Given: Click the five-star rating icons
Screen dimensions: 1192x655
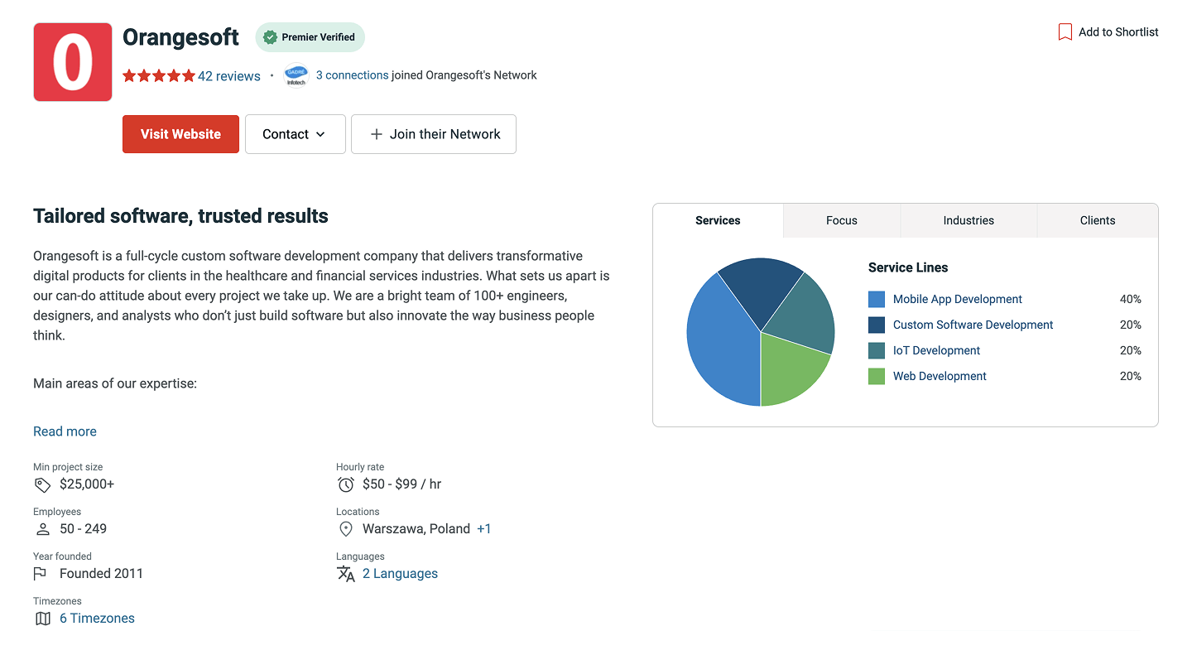Looking at the screenshot, I should pyautogui.click(x=159, y=76).
